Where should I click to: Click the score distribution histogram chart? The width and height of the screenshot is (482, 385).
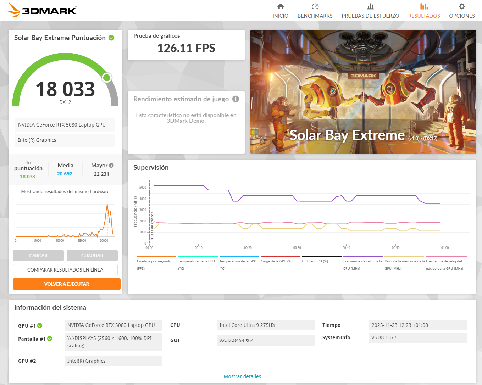click(x=65, y=220)
